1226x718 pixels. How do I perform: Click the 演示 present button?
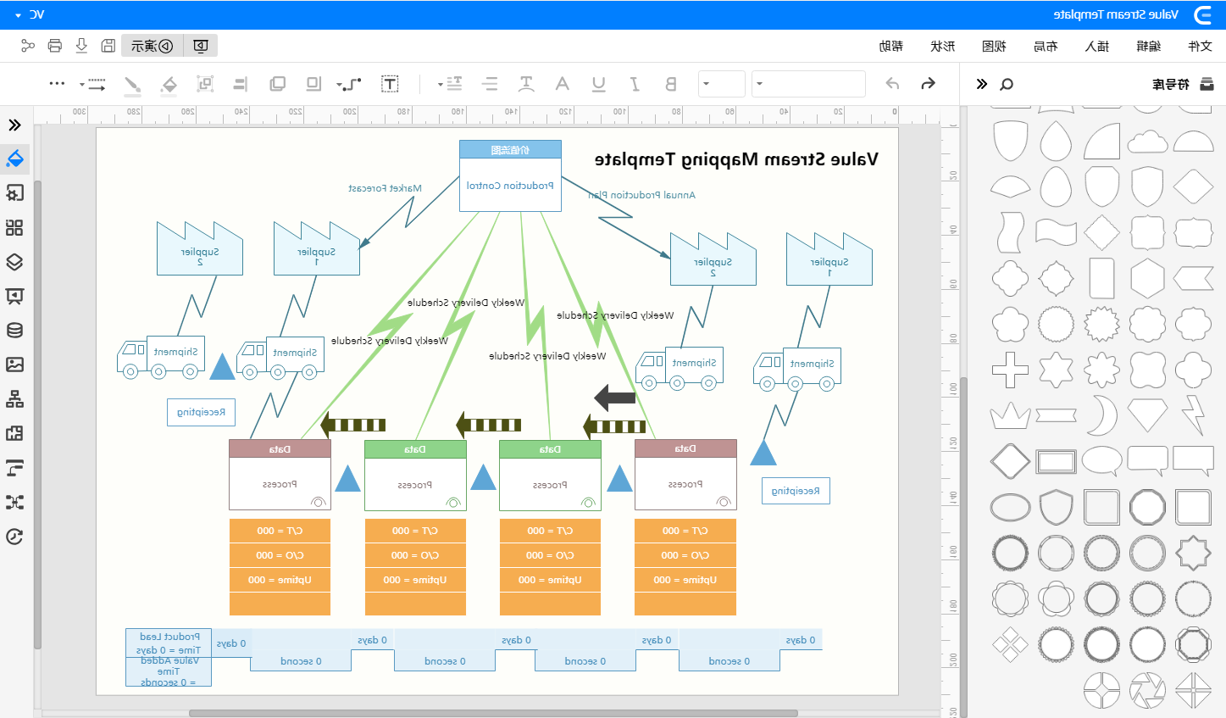tap(153, 46)
